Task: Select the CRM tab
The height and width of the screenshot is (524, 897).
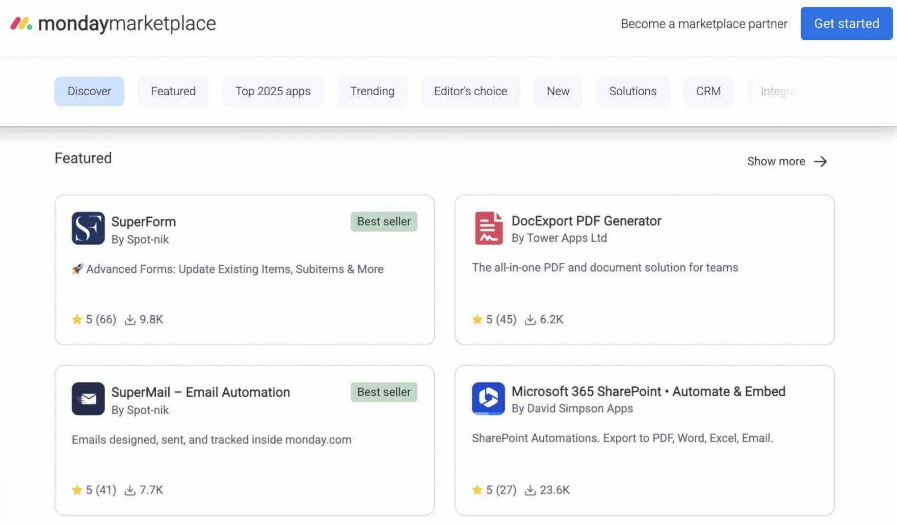Action: [x=708, y=91]
